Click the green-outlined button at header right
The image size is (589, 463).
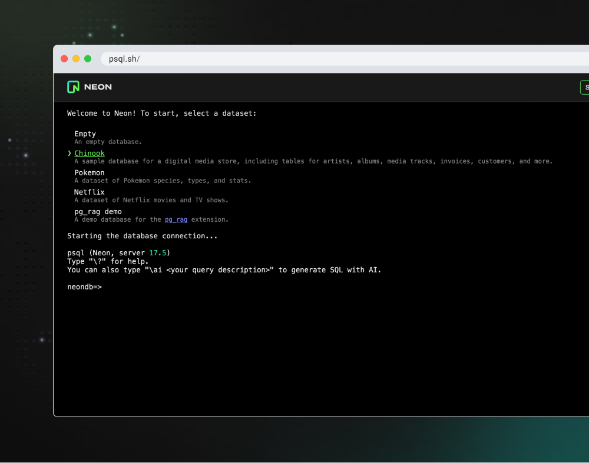(585, 87)
